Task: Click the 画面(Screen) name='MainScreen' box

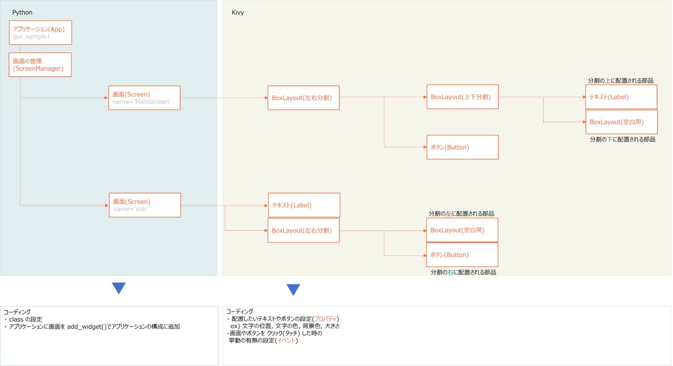Action: 144,98
